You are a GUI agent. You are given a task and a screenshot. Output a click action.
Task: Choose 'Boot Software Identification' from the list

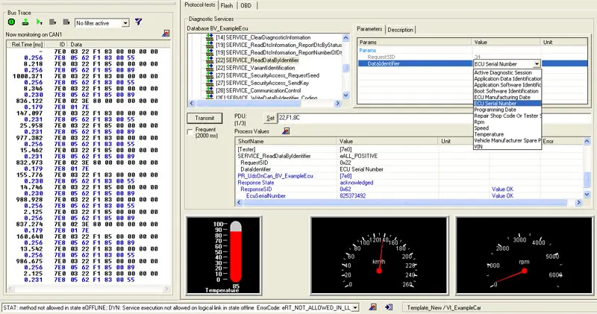507,91
